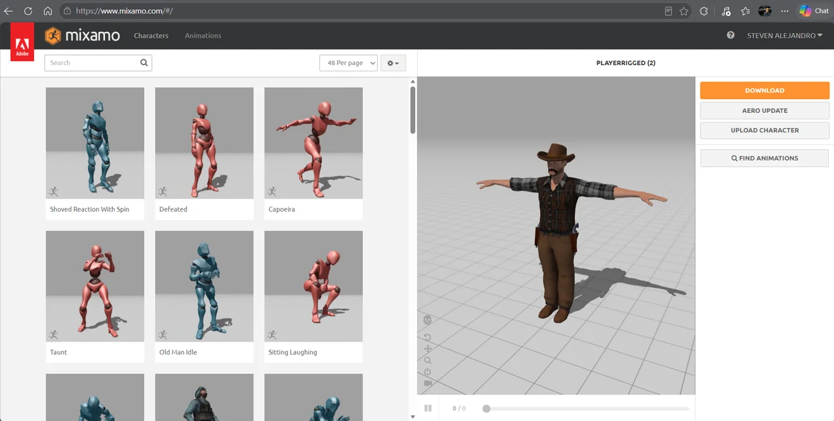834x421 pixels.
Task: Select the Taunt animation thumbnail
Action: point(95,286)
